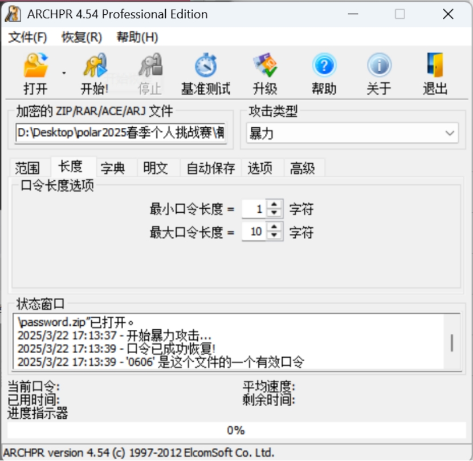
Task: Click the 最大口令长度 value field
Action: tap(254, 232)
